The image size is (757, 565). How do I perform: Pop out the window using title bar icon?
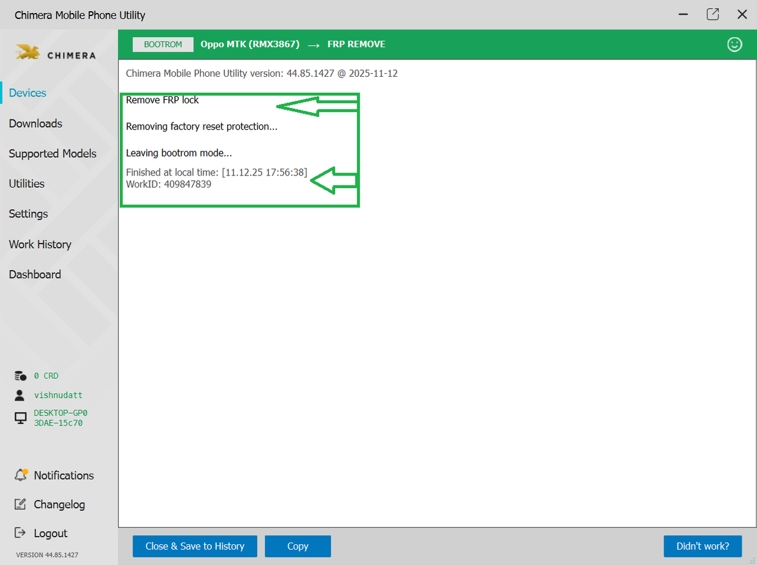coord(713,14)
